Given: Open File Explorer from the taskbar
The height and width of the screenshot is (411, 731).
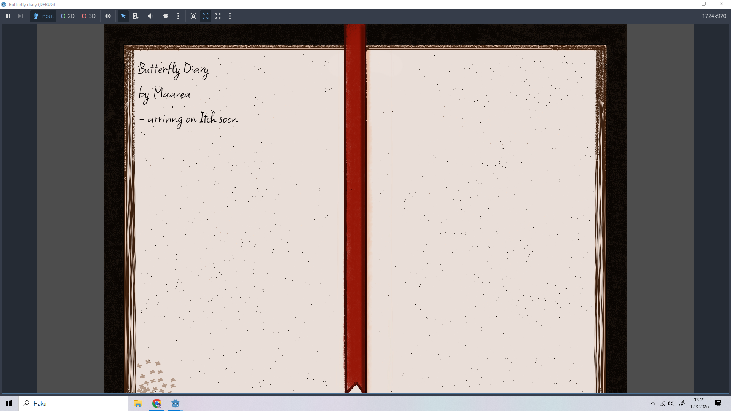Looking at the screenshot, I should (x=138, y=403).
